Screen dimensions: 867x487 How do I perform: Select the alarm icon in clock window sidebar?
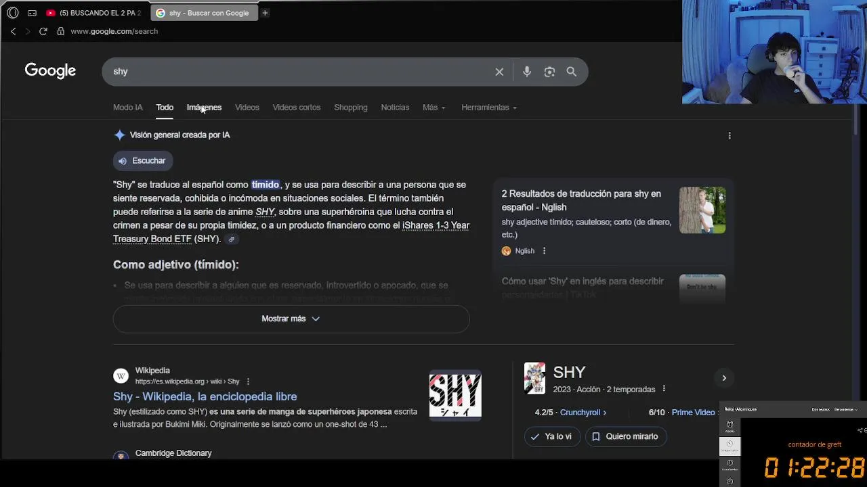tap(729, 425)
